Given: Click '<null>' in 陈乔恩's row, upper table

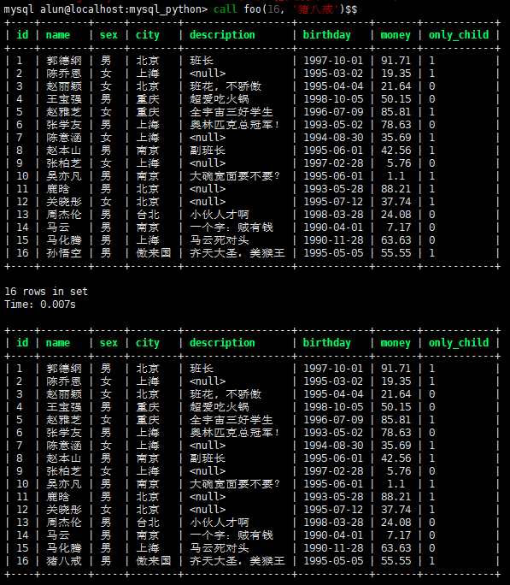Looking at the screenshot, I should tap(208, 74).
